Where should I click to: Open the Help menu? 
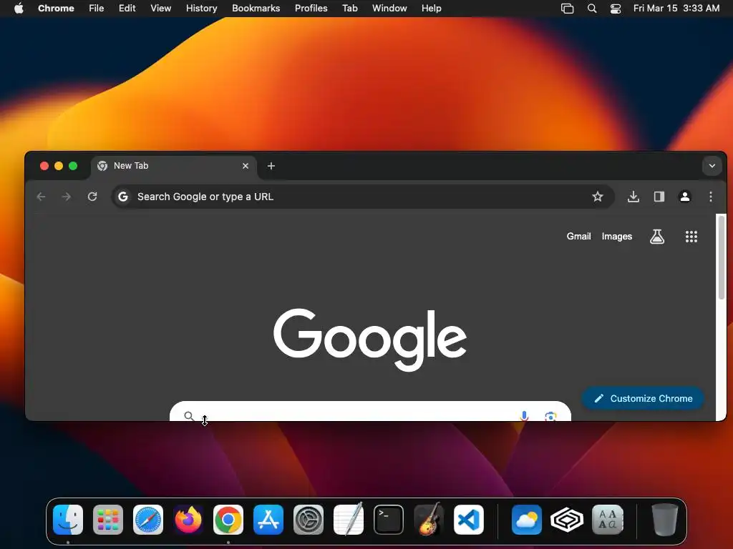coord(431,8)
